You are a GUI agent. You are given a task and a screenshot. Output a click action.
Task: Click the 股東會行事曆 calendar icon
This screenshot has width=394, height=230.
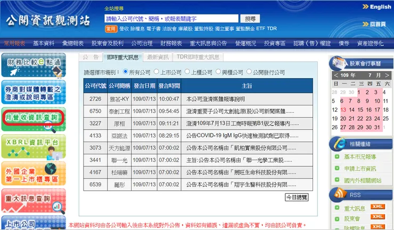tap(339, 63)
